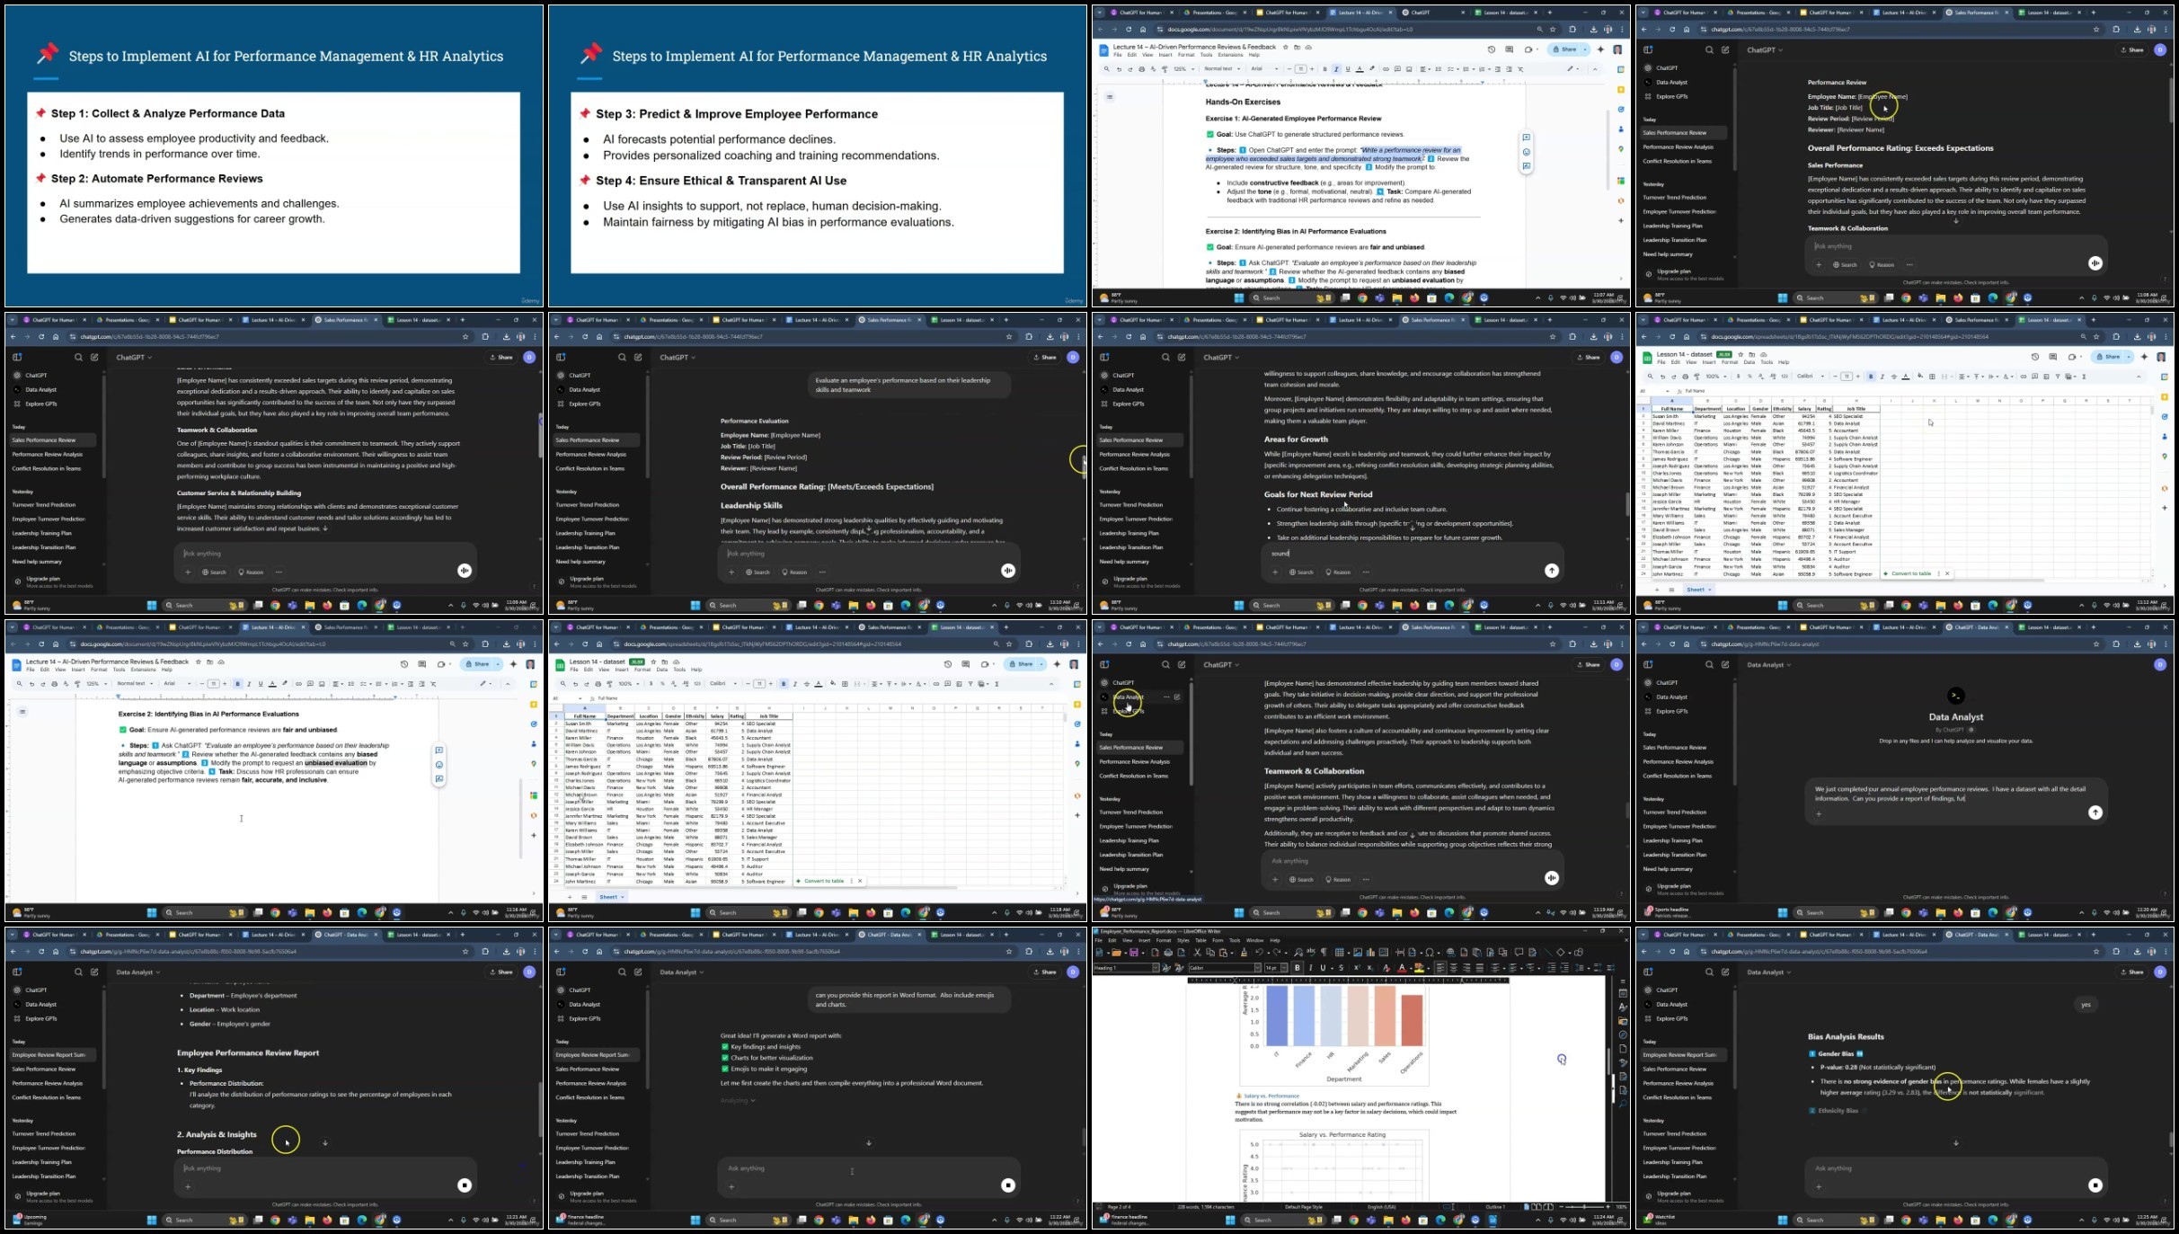This screenshot has height=1234, width=2179.
Task: Open 'Conflict Resolution in Teams' chat in Bias Analysis frame
Action: pos(1677,1097)
